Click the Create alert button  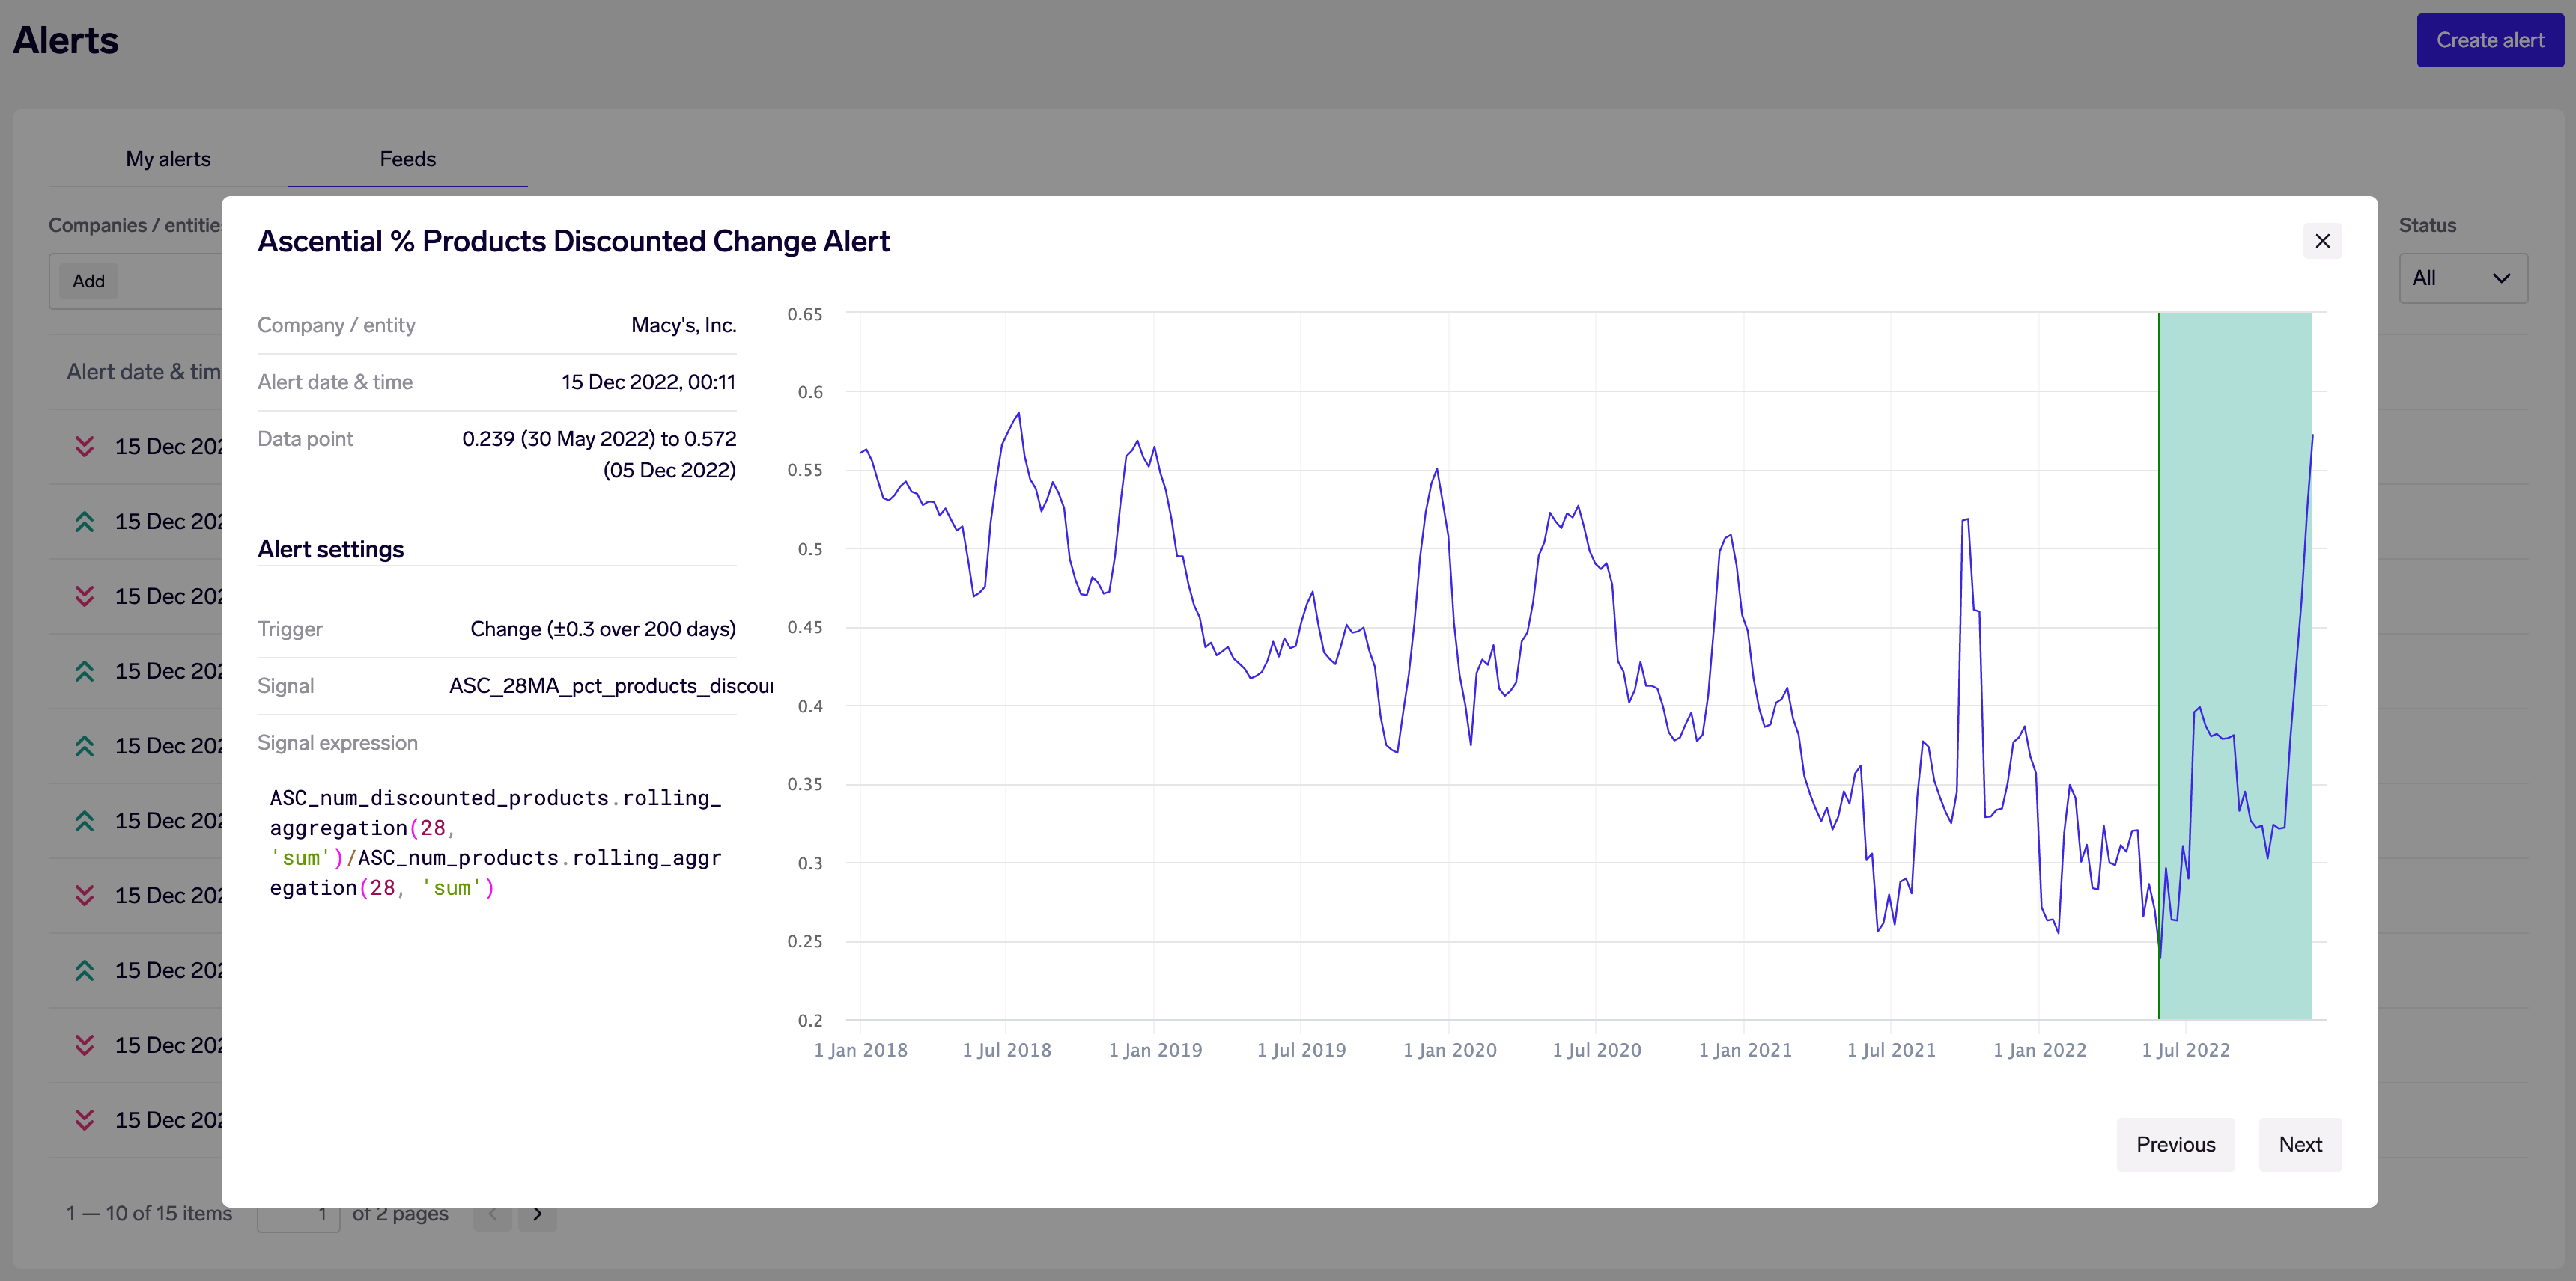pyautogui.click(x=2489, y=41)
